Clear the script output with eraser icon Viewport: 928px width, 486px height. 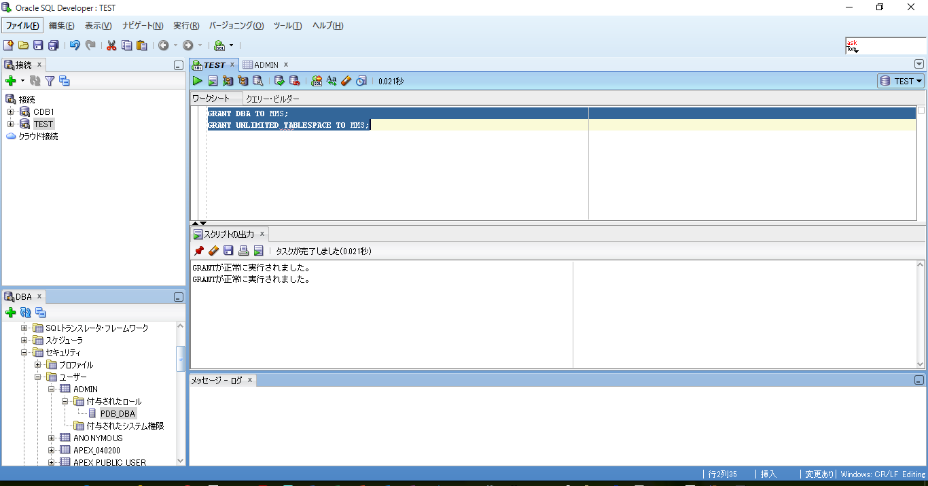(213, 251)
